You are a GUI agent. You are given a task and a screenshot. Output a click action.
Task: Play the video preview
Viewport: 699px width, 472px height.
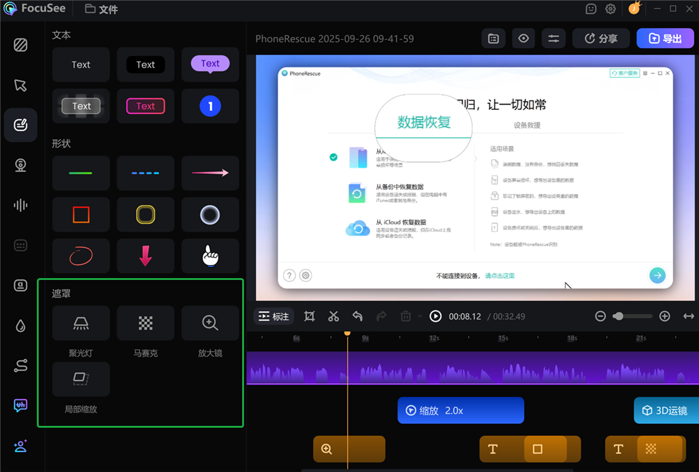point(436,316)
